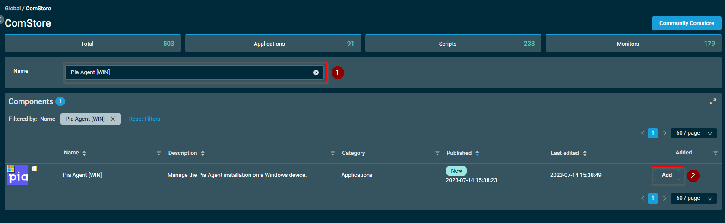
Task: Click the Pia Agent logo thumbnail
Action: (x=18, y=175)
